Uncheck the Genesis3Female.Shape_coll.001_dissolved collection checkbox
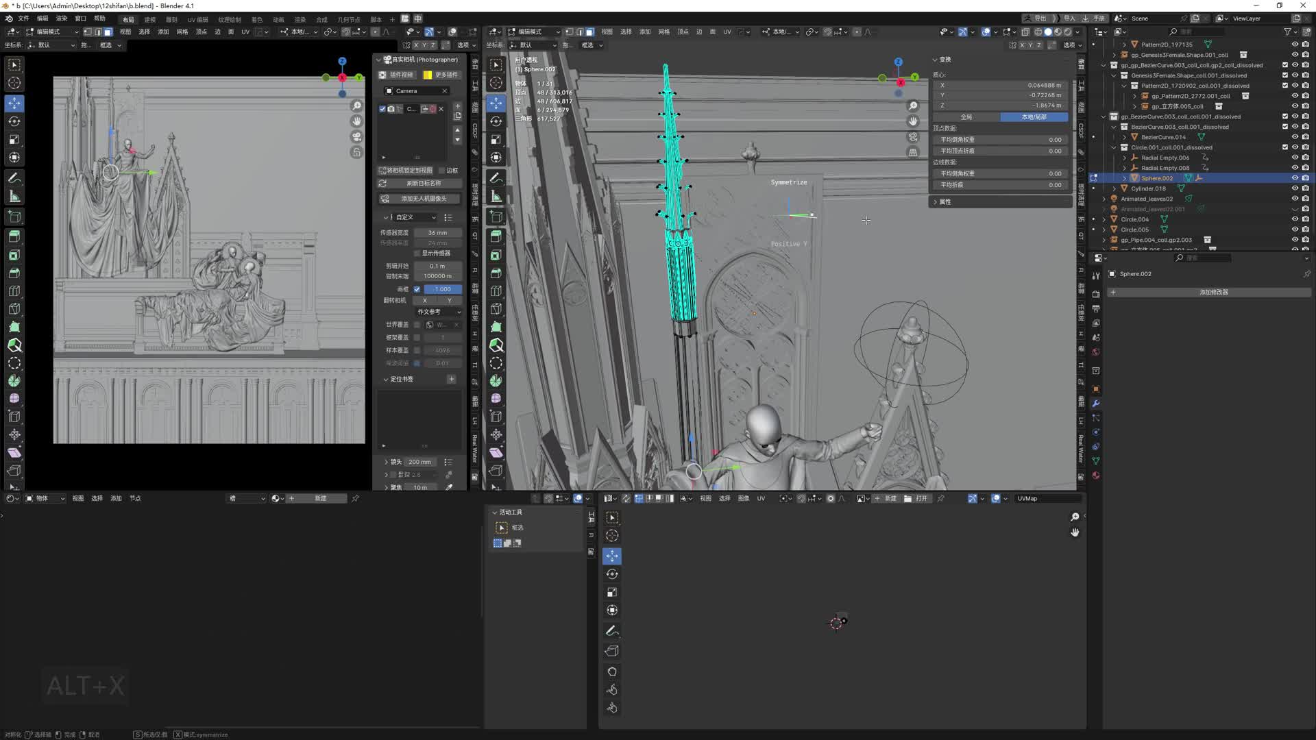The image size is (1316, 740). pos(1284,75)
